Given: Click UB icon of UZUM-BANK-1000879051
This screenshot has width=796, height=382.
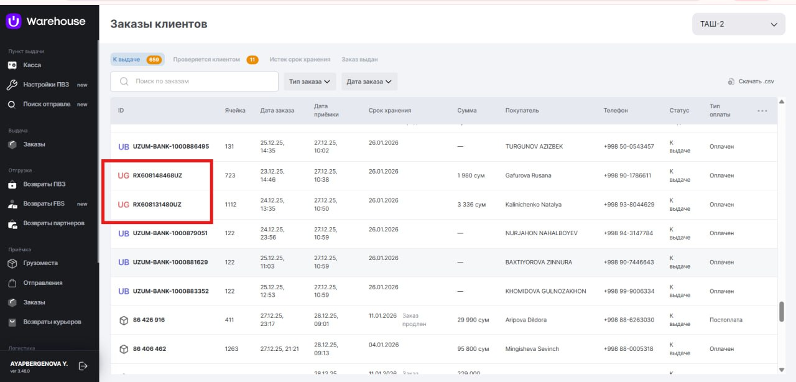Looking at the screenshot, I should click(124, 233).
